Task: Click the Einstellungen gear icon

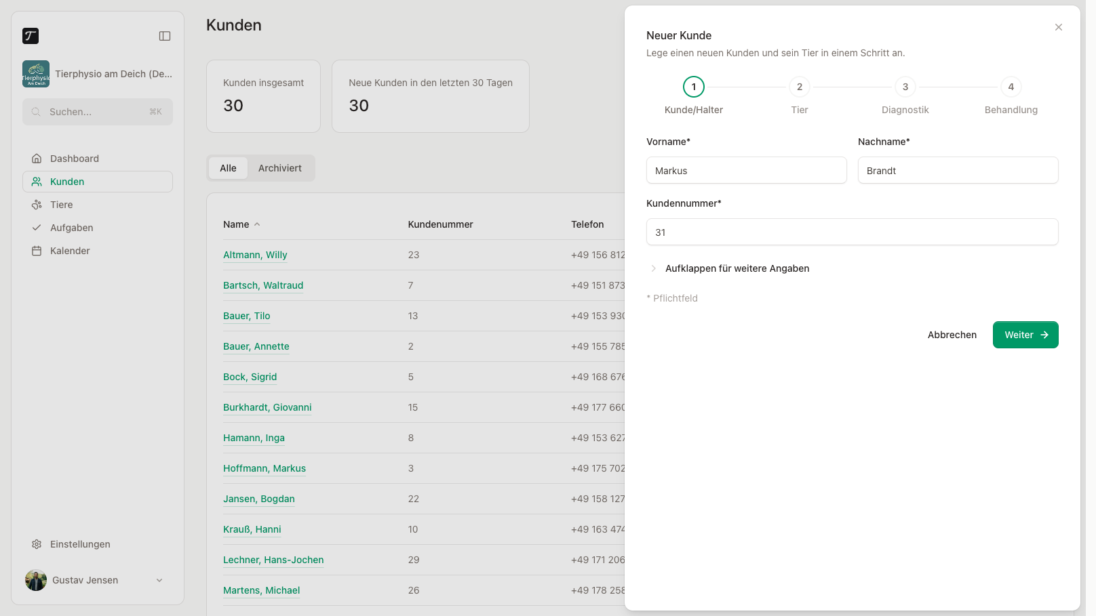Action: coord(37,544)
